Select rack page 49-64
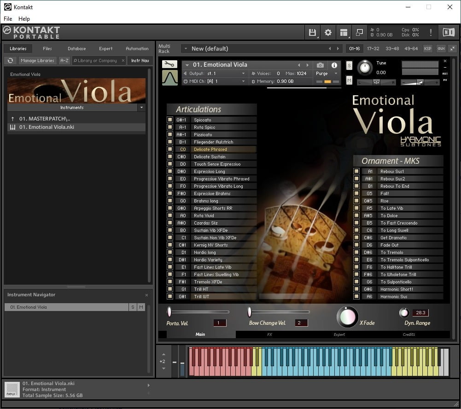 coord(411,49)
